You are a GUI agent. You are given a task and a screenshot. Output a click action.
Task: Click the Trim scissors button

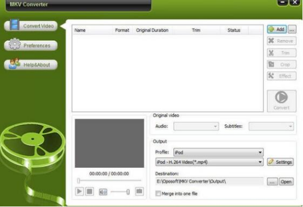coord(282,53)
